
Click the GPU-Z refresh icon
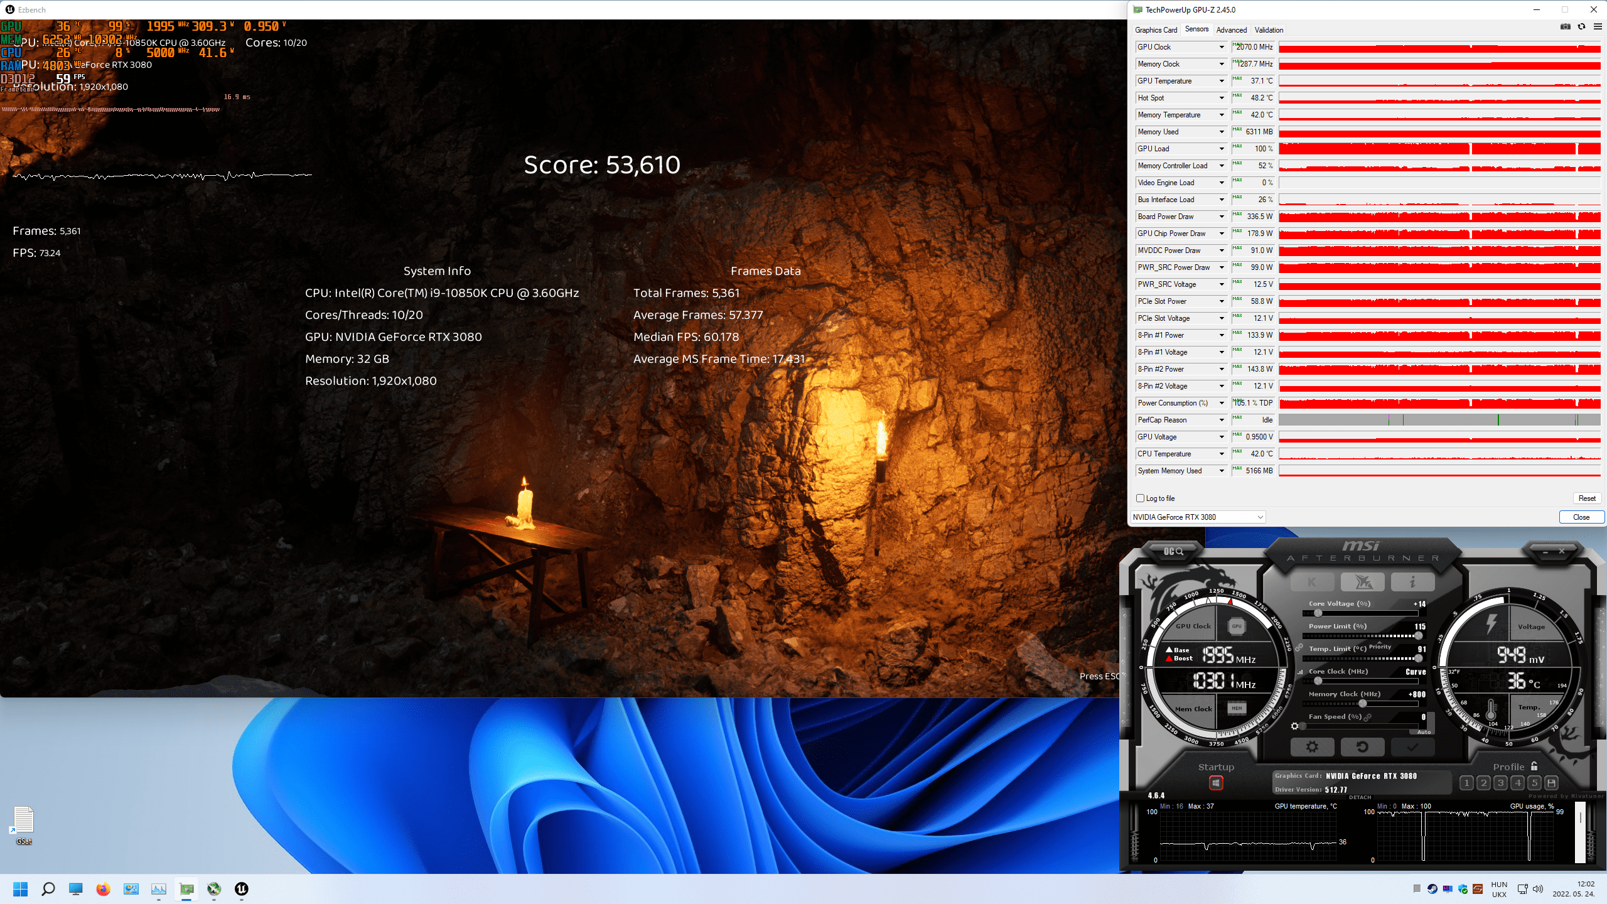[x=1582, y=26]
